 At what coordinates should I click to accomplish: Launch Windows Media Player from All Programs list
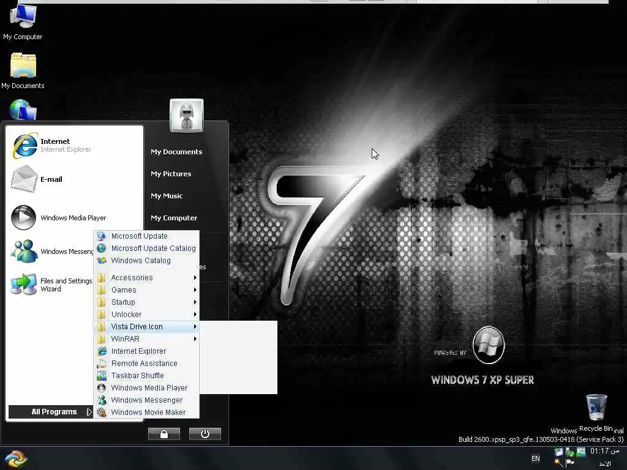click(147, 388)
